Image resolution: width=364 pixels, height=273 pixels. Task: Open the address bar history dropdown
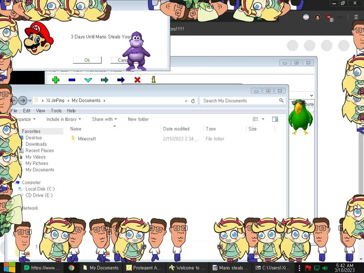[x=186, y=101]
